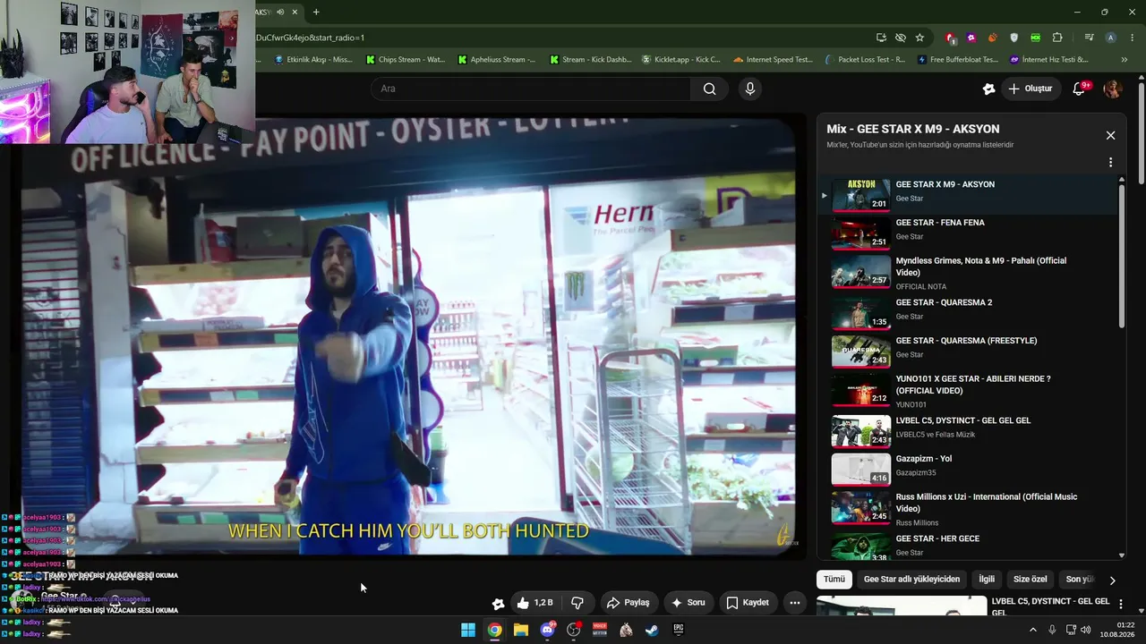Click the Chrome profile avatar icon
The image size is (1146, 644).
[1110, 38]
